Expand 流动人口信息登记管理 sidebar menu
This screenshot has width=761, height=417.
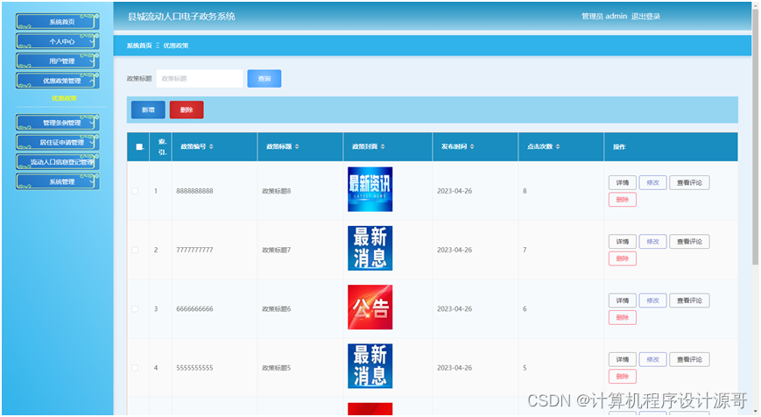pyautogui.click(x=58, y=162)
